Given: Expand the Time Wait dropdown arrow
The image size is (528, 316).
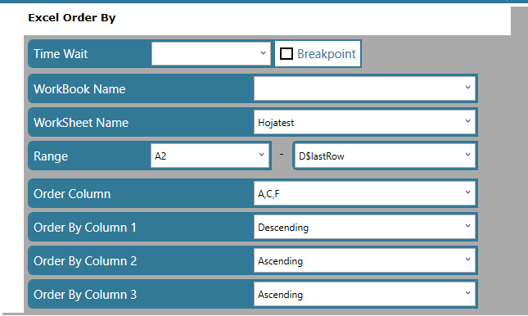Looking at the screenshot, I should (264, 53).
